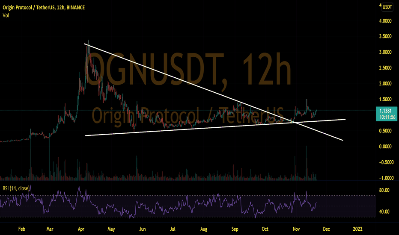
Task: Click the USDT currency button
Action: click(x=387, y=7)
